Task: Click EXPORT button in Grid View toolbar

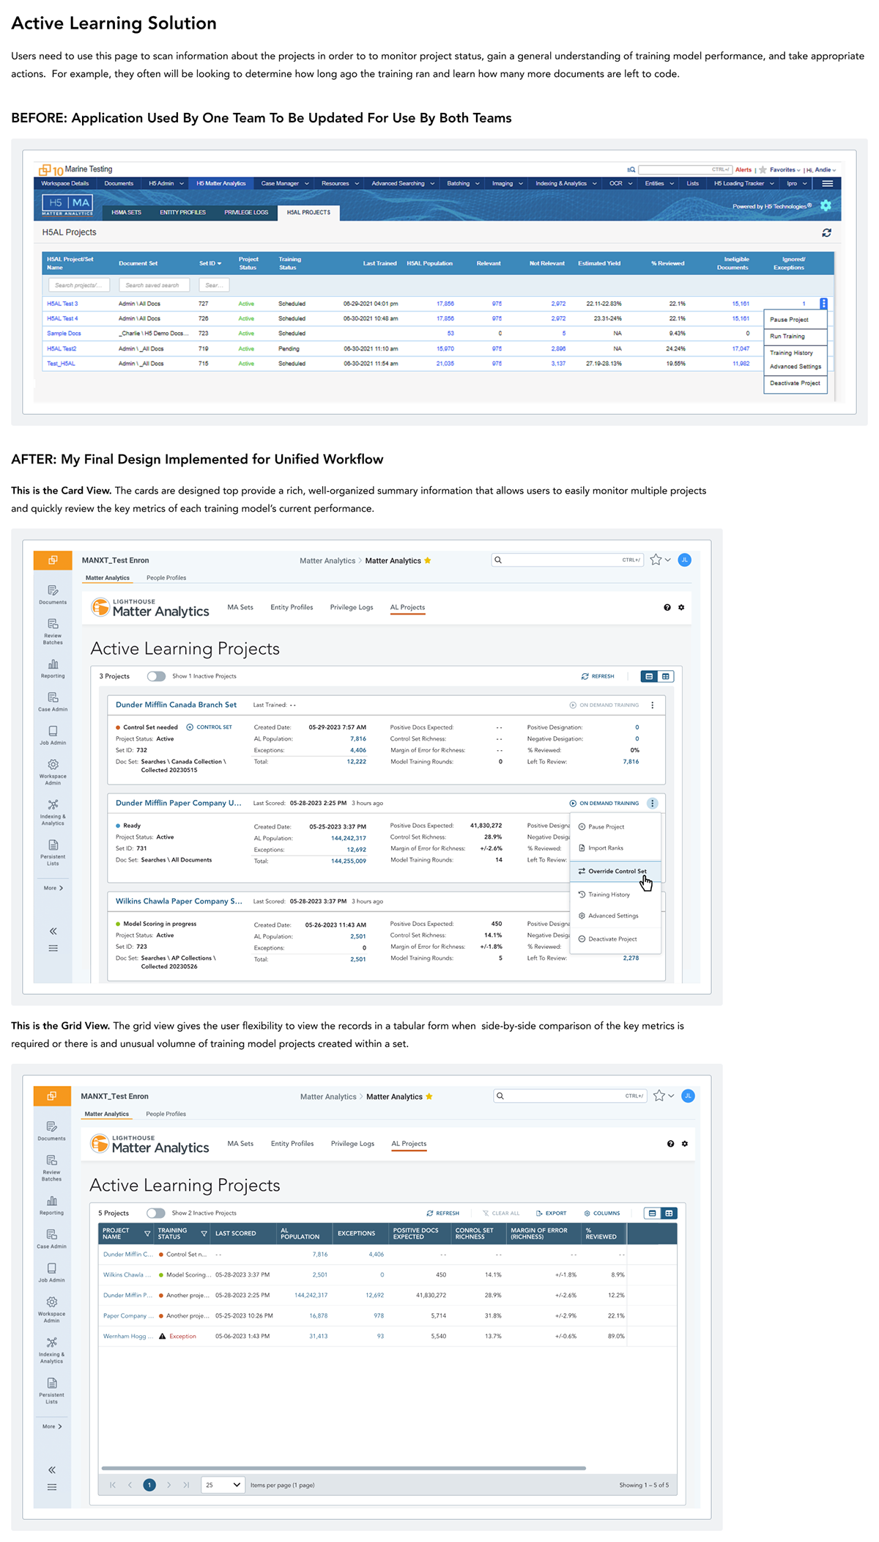Action: [552, 1213]
